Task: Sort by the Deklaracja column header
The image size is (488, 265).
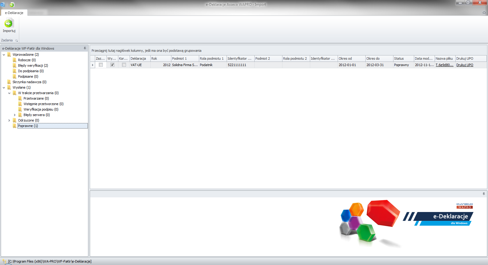Action: tap(140, 58)
